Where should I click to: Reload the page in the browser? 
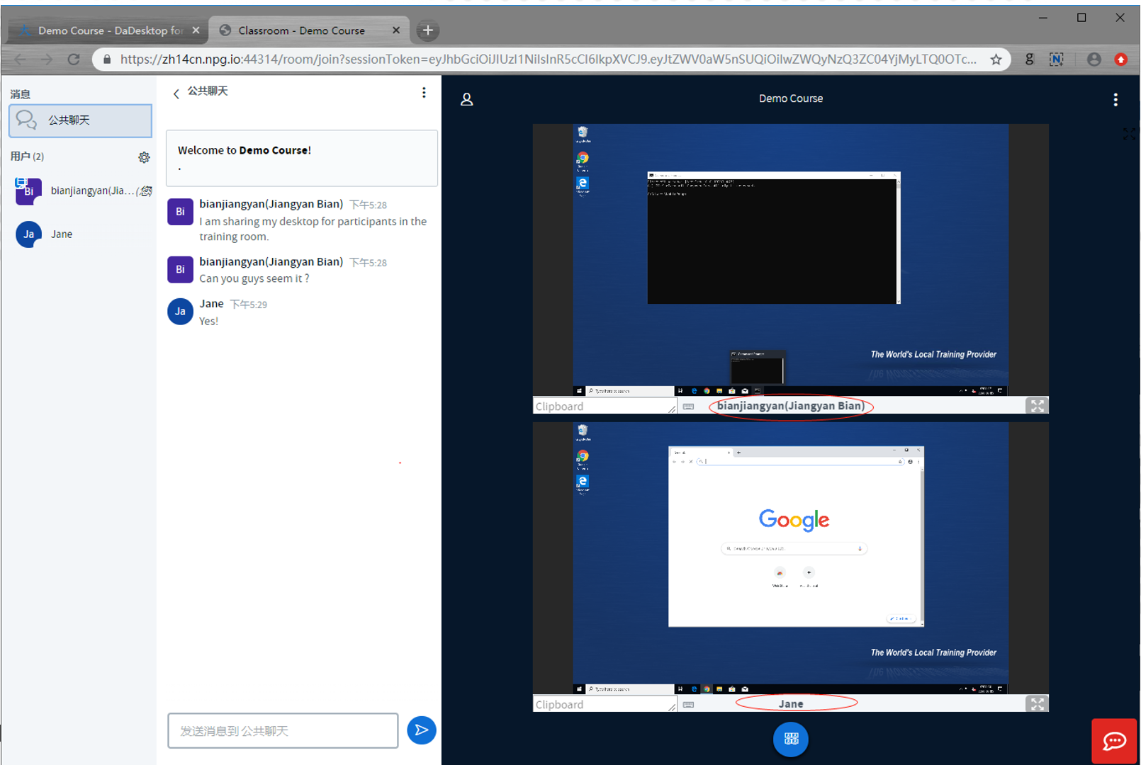[x=74, y=59]
